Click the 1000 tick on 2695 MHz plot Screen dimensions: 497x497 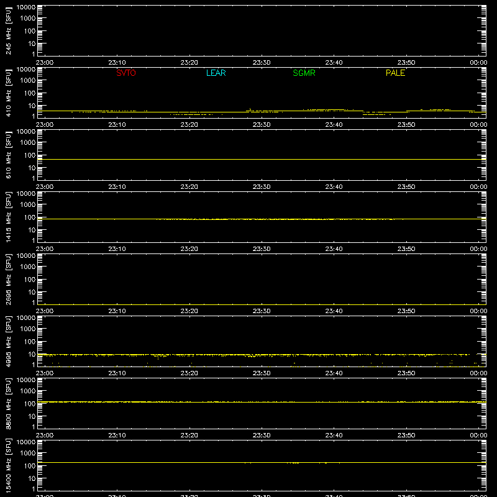coord(28,267)
